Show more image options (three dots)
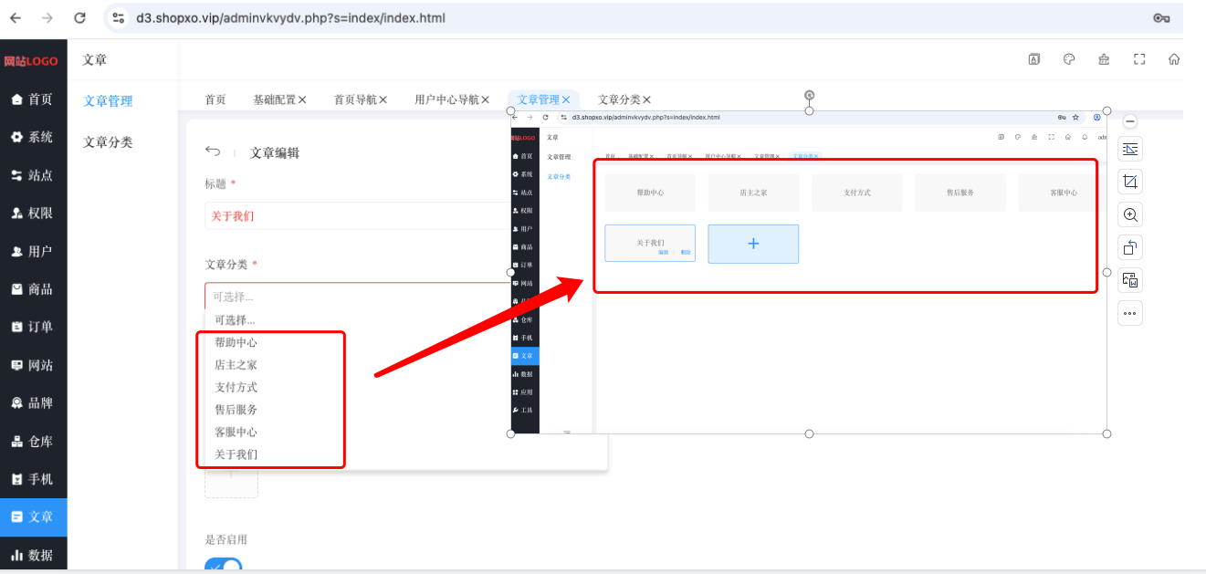The width and height of the screenshot is (1206, 574). [x=1130, y=313]
